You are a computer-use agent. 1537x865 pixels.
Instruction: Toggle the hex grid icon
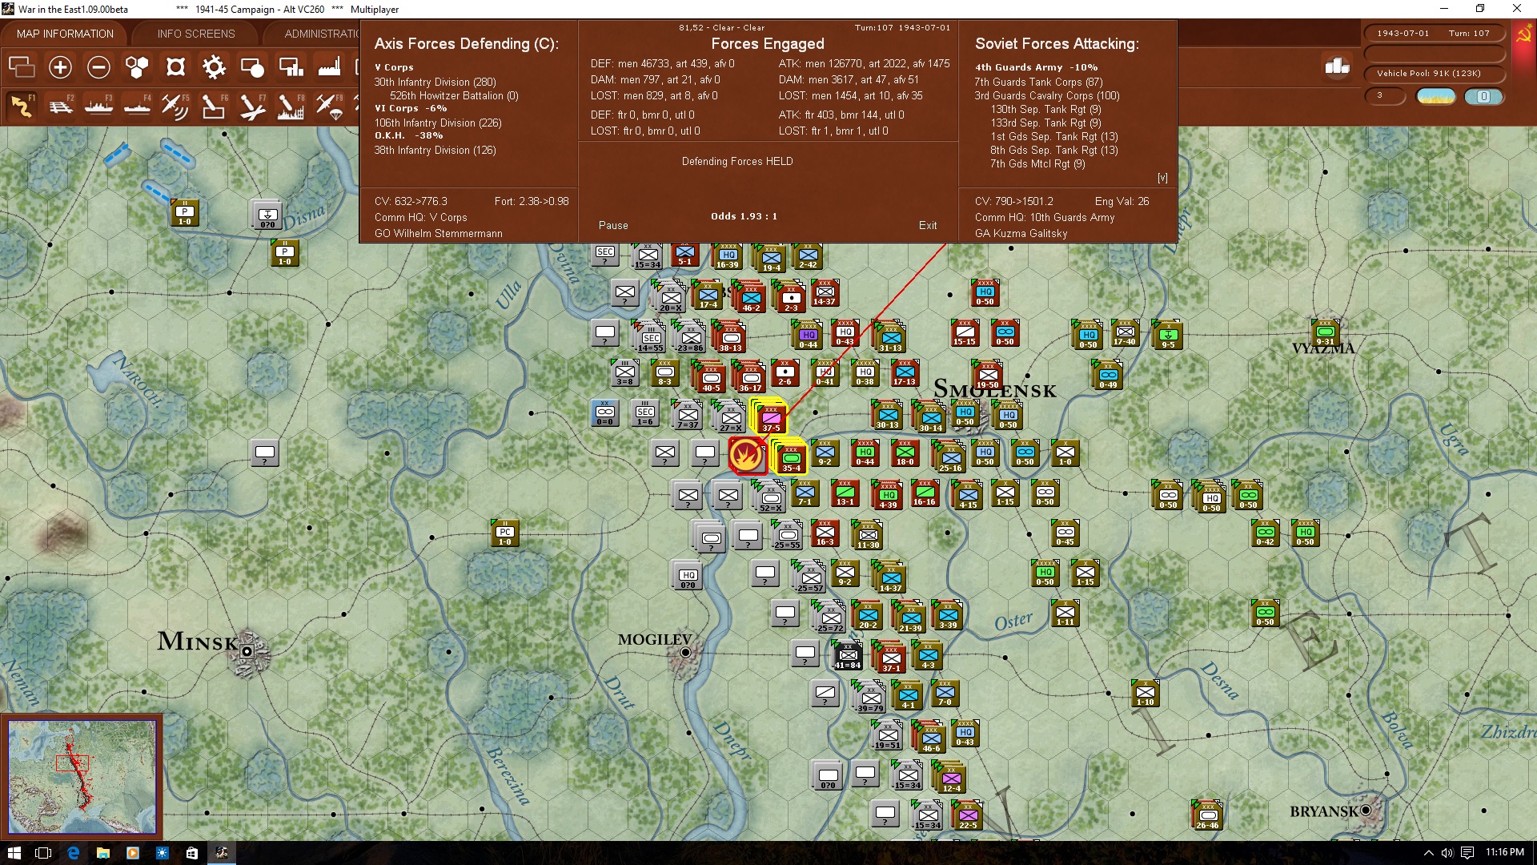(x=137, y=67)
